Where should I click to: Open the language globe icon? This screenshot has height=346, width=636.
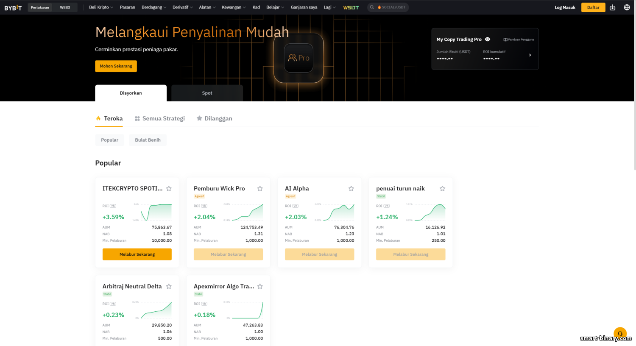pos(627,7)
